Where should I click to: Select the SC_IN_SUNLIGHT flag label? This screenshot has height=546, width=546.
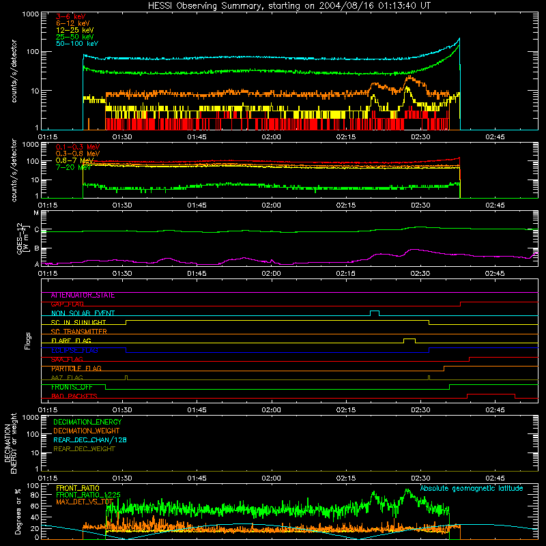click(x=78, y=322)
